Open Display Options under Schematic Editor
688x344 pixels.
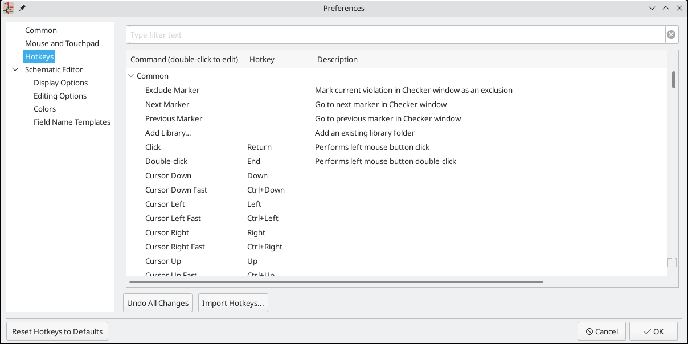pos(60,83)
